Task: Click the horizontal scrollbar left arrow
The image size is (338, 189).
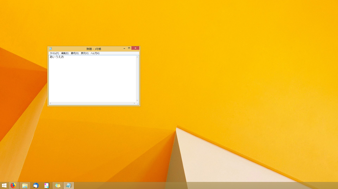Action: pyautogui.click(x=50, y=103)
